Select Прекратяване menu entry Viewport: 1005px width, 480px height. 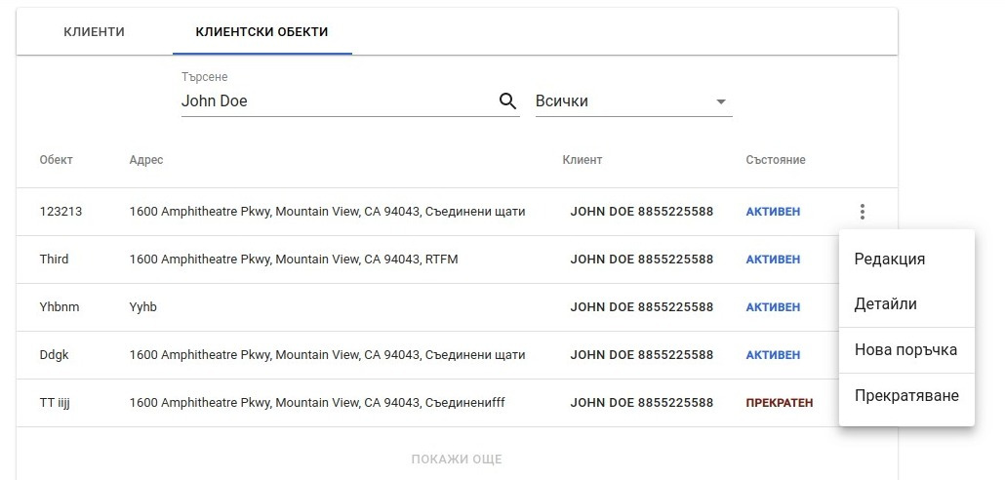coord(906,395)
